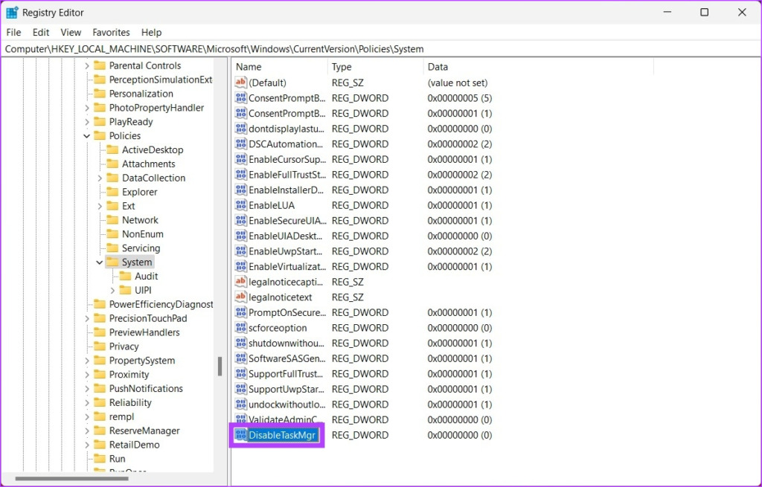Click the tree pane vertical scrollbar thumb
The image size is (762, 487).
[220, 367]
